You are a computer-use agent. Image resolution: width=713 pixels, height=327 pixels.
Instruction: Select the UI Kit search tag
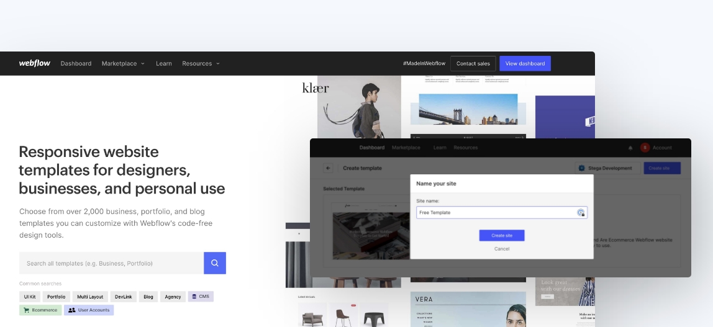30,297
